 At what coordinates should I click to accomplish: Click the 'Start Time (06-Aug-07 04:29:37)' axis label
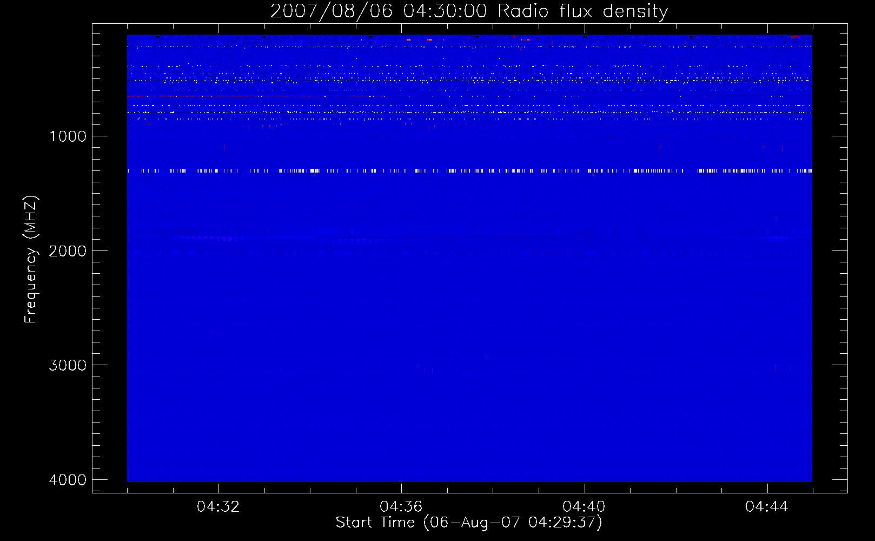click(x=469, y=523)
